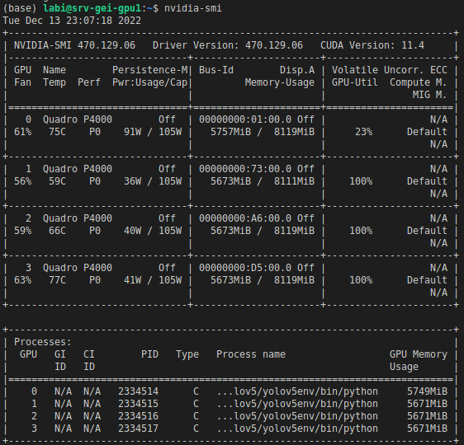Click process PID 2334516
464x445 pixels.
coord(138,416)
